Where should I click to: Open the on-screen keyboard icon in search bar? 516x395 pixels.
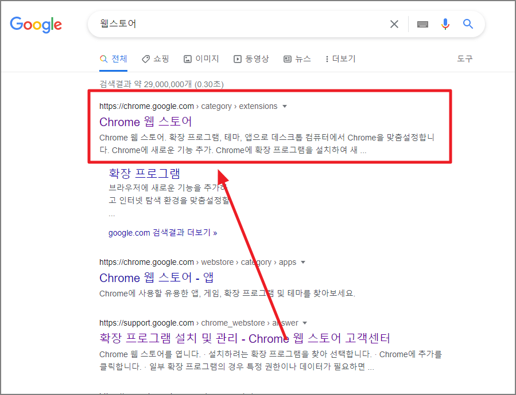(422, 24)
